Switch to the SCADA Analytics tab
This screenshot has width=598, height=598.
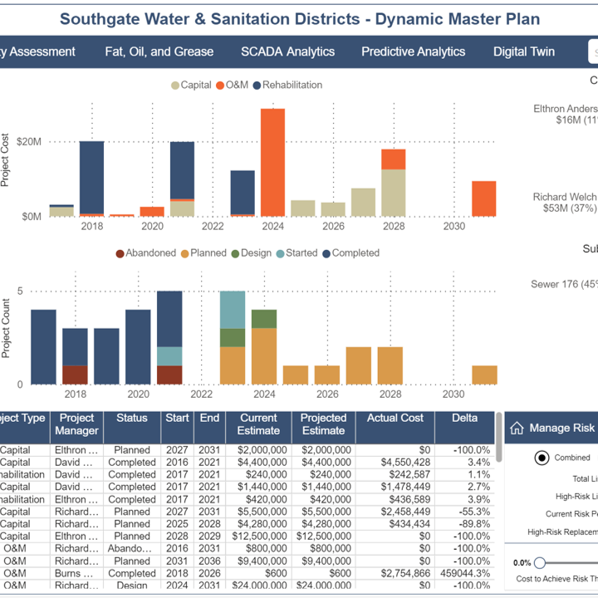point(287,51)
